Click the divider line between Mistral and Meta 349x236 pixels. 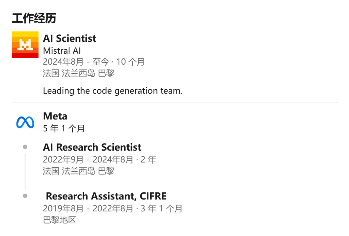tap(175, 102)
